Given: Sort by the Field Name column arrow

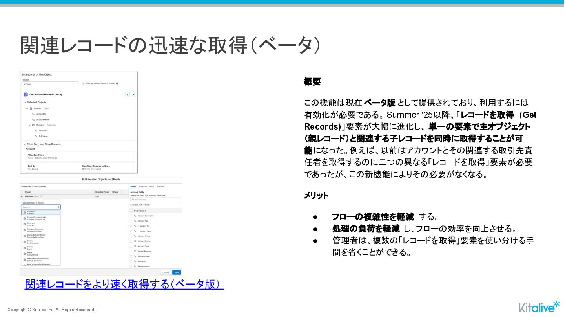Looking at the screenshot, I should (x=146, y=211).
